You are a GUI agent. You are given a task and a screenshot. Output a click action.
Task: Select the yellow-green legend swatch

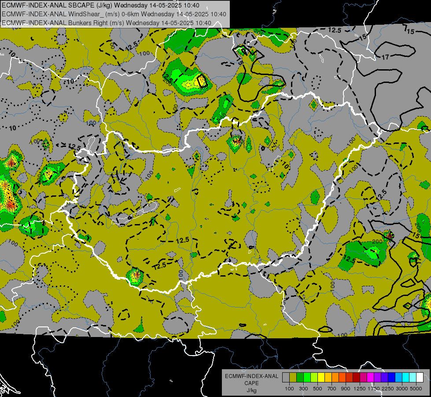tap(314, 378)
